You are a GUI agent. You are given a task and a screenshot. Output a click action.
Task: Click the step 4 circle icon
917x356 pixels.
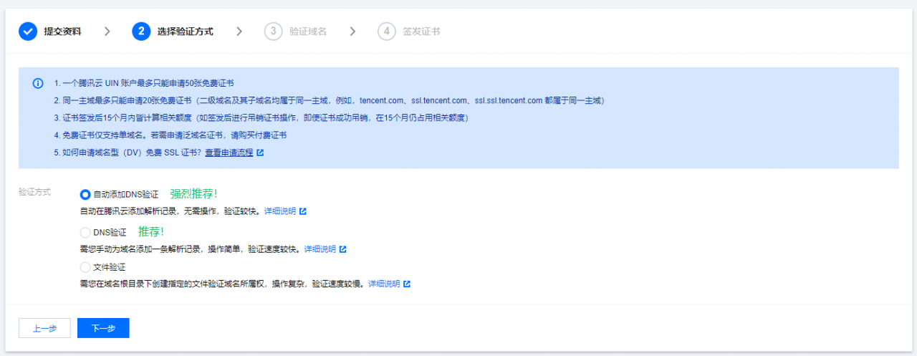[386, 32]
